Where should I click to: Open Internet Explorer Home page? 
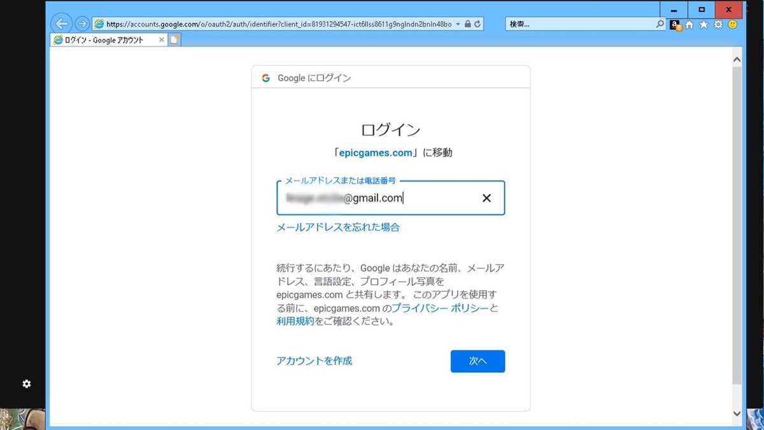point(690,24)
